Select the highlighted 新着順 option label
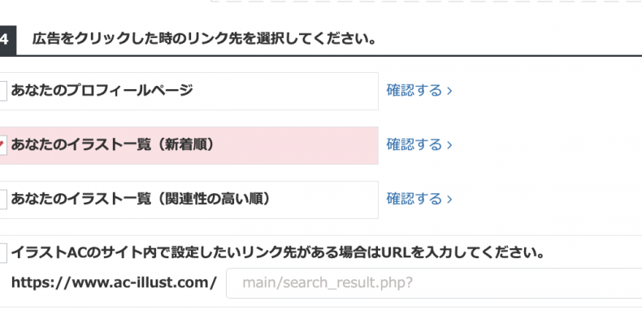 (113, 144)
